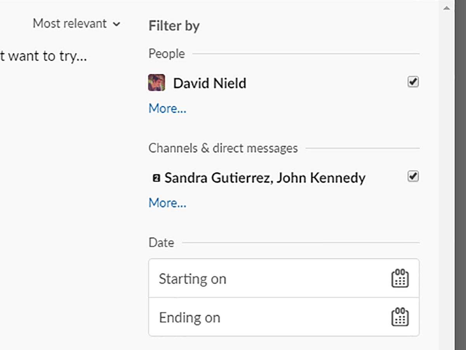Open the Starting on calendar icon
Viewport: 466px width, 350px height.
click(x=400, y=278)
